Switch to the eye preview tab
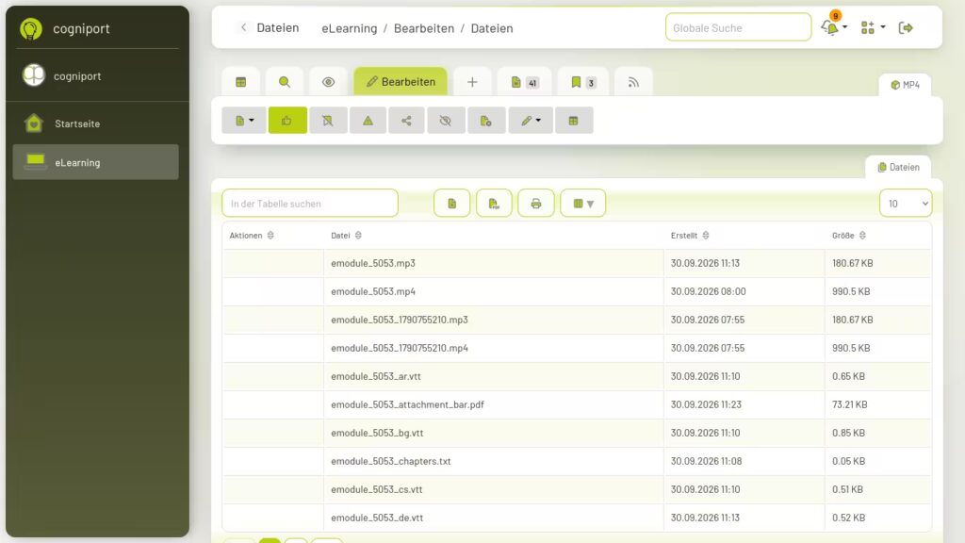 [328, 82]
